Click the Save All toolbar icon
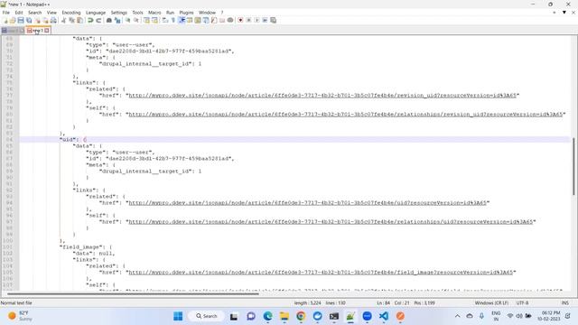 coord(29,20)
